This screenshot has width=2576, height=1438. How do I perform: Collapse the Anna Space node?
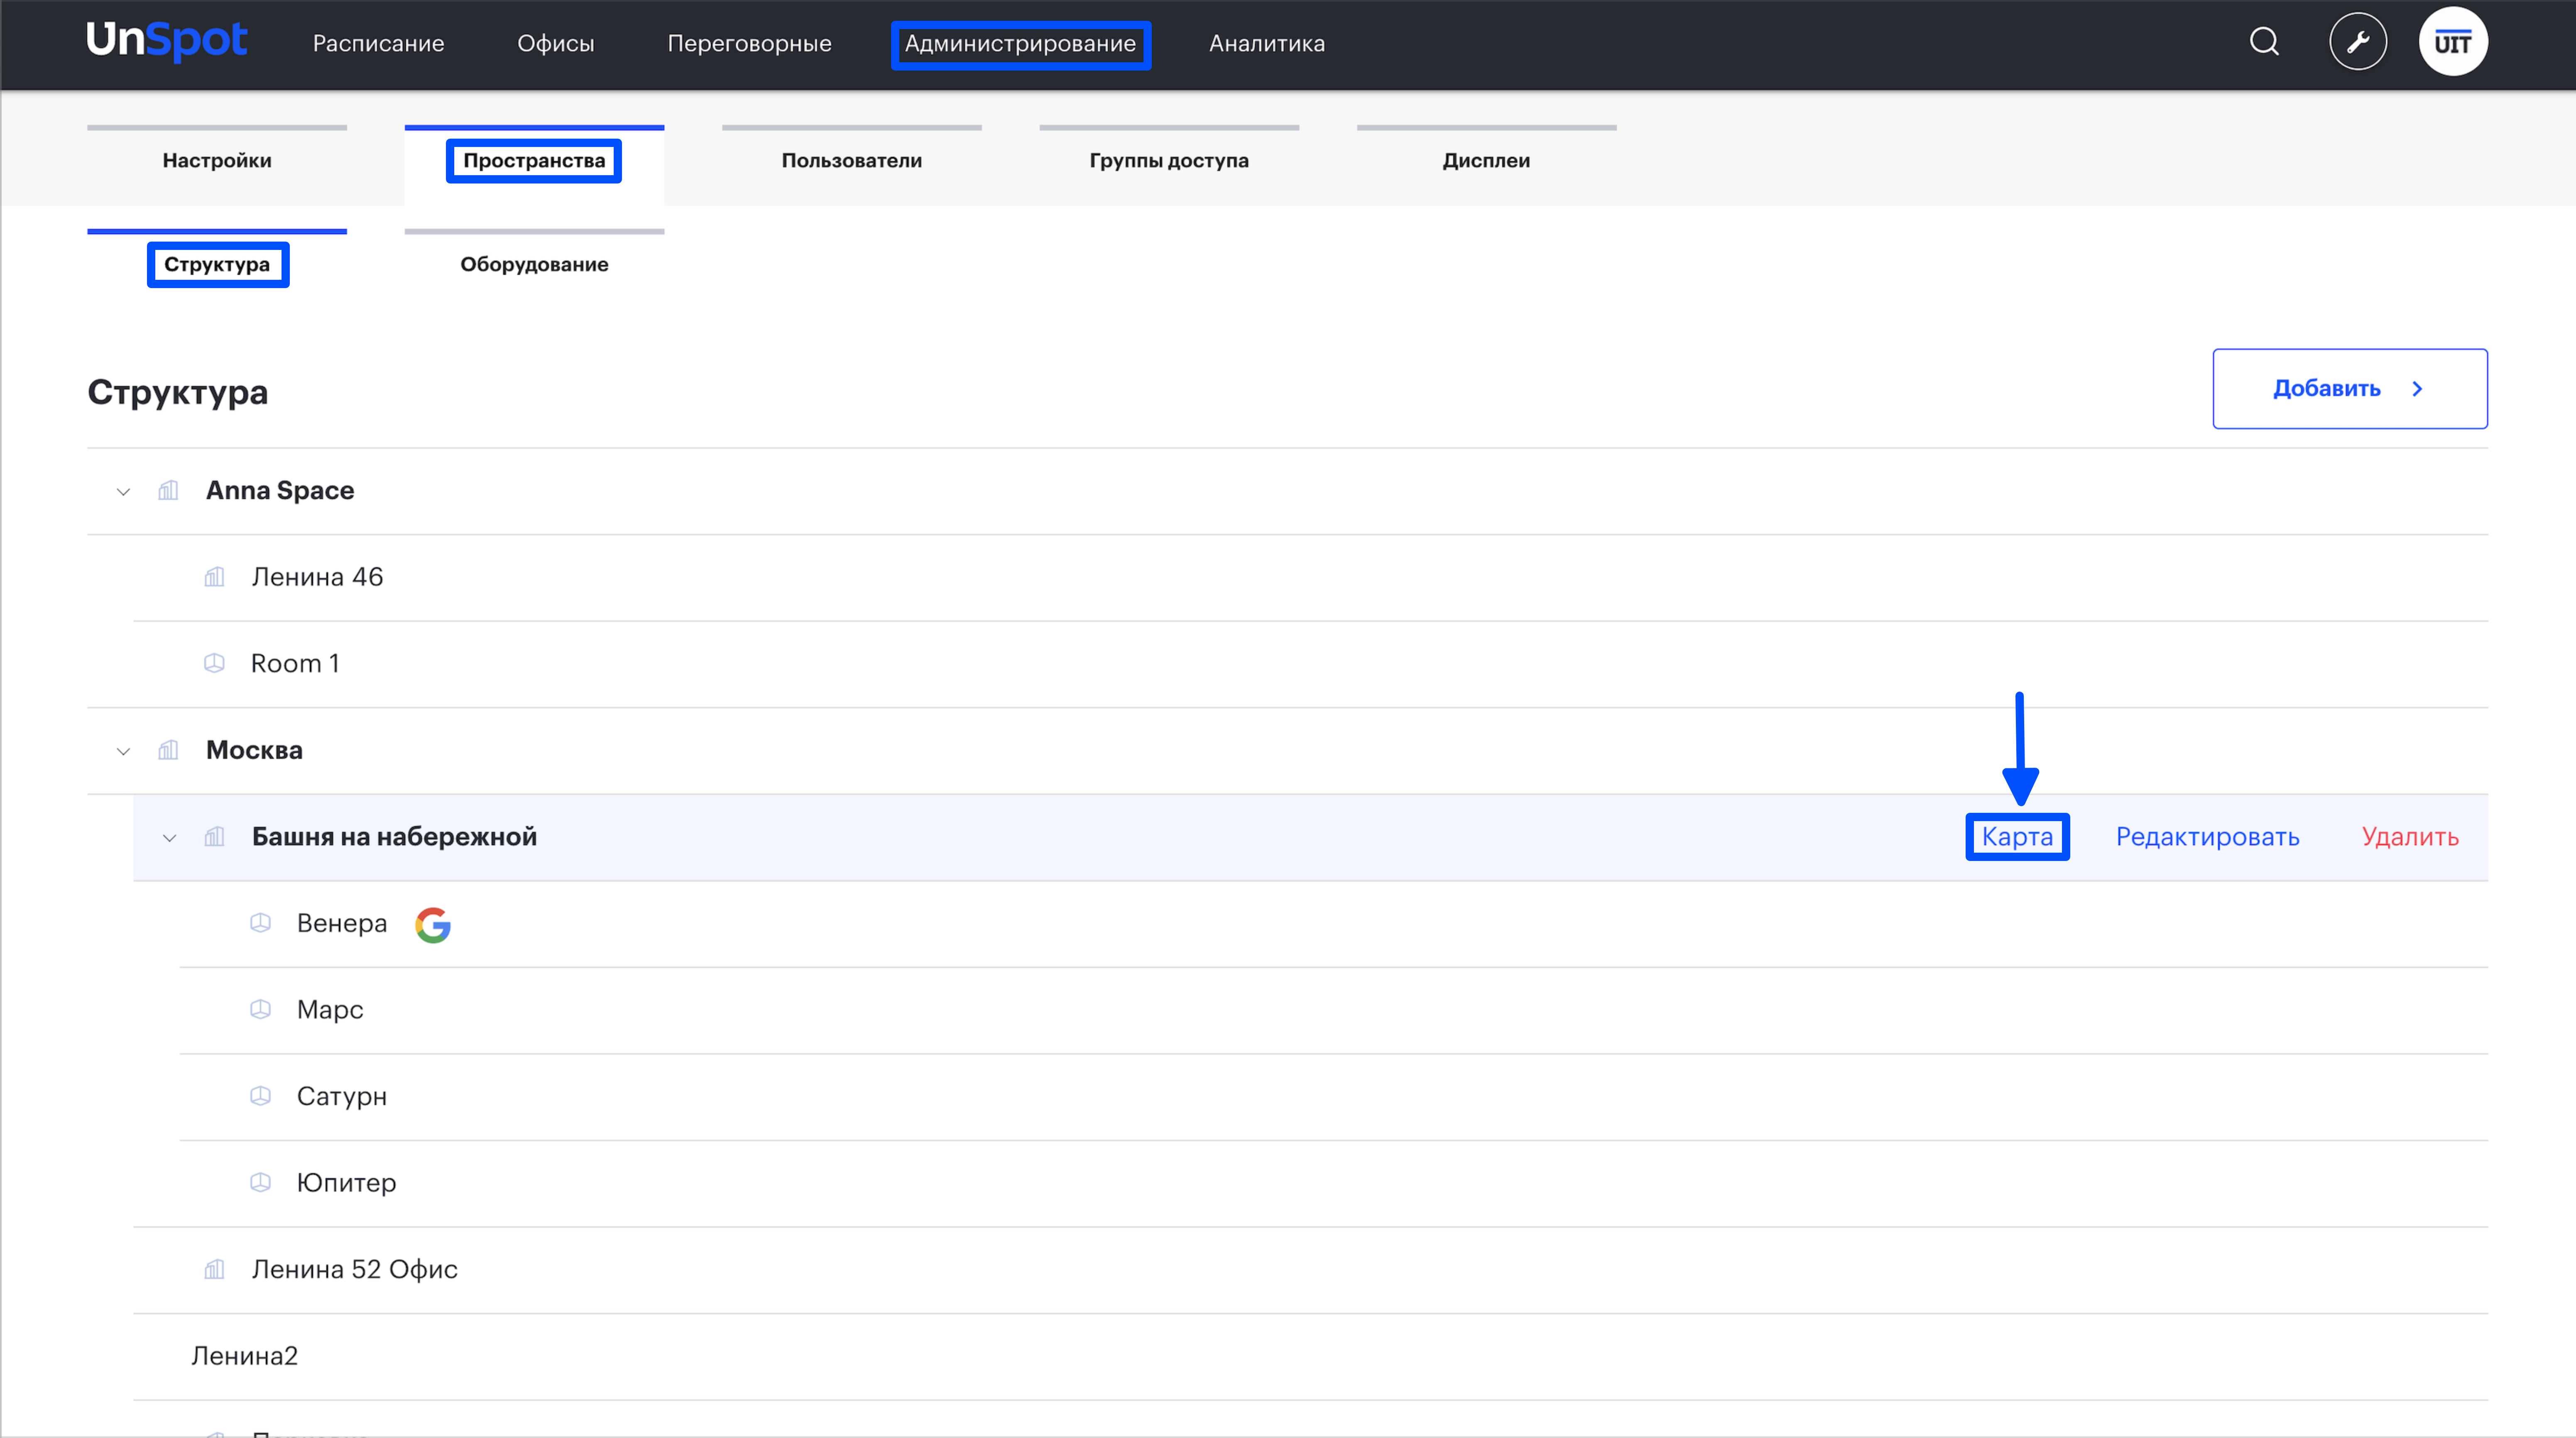(123, 491)
